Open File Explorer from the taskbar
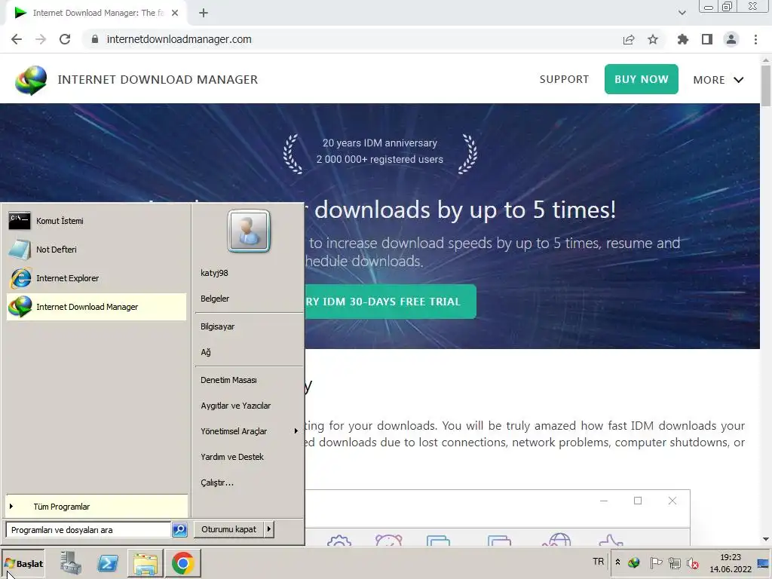 146,563
